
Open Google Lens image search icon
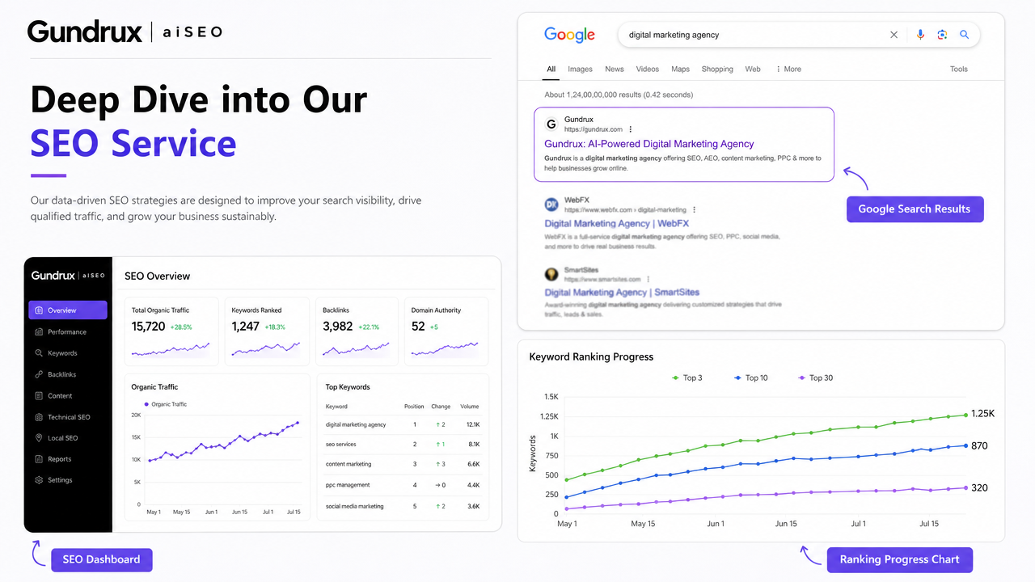tap(942, 35)
